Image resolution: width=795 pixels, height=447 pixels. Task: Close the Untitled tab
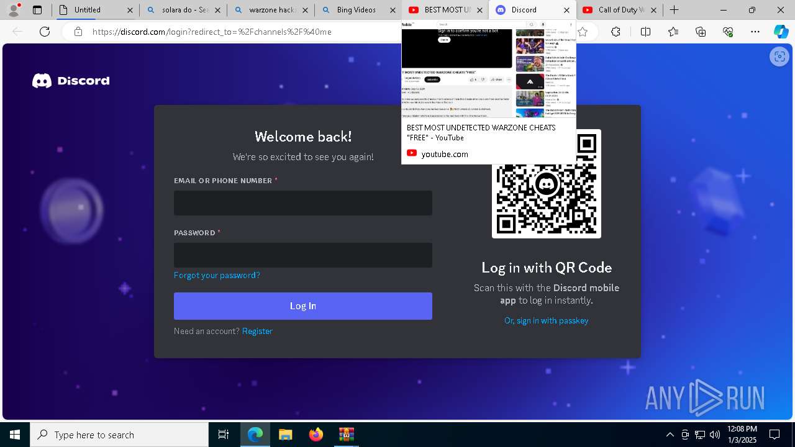click(129, 10)
